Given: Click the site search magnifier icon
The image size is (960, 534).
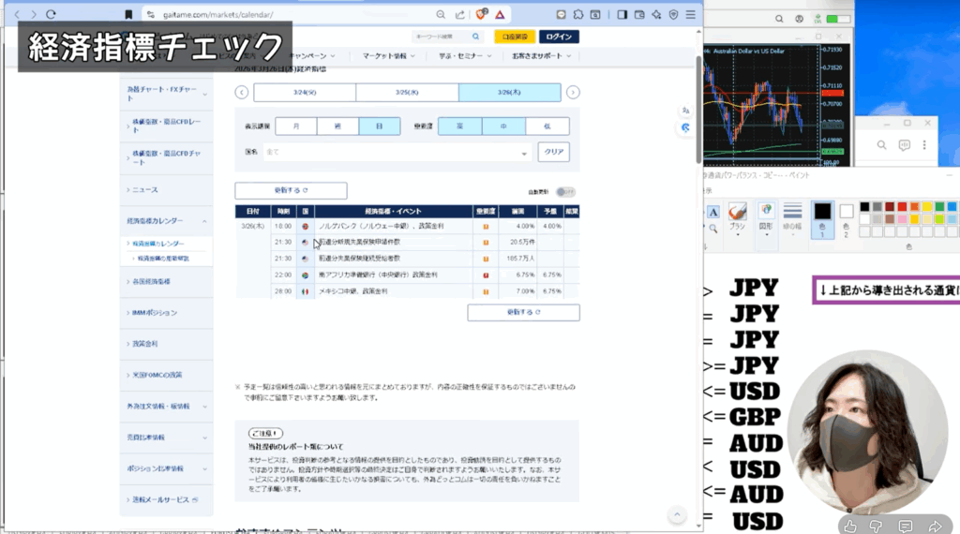Looking at the screenshot, I should 475,37.
